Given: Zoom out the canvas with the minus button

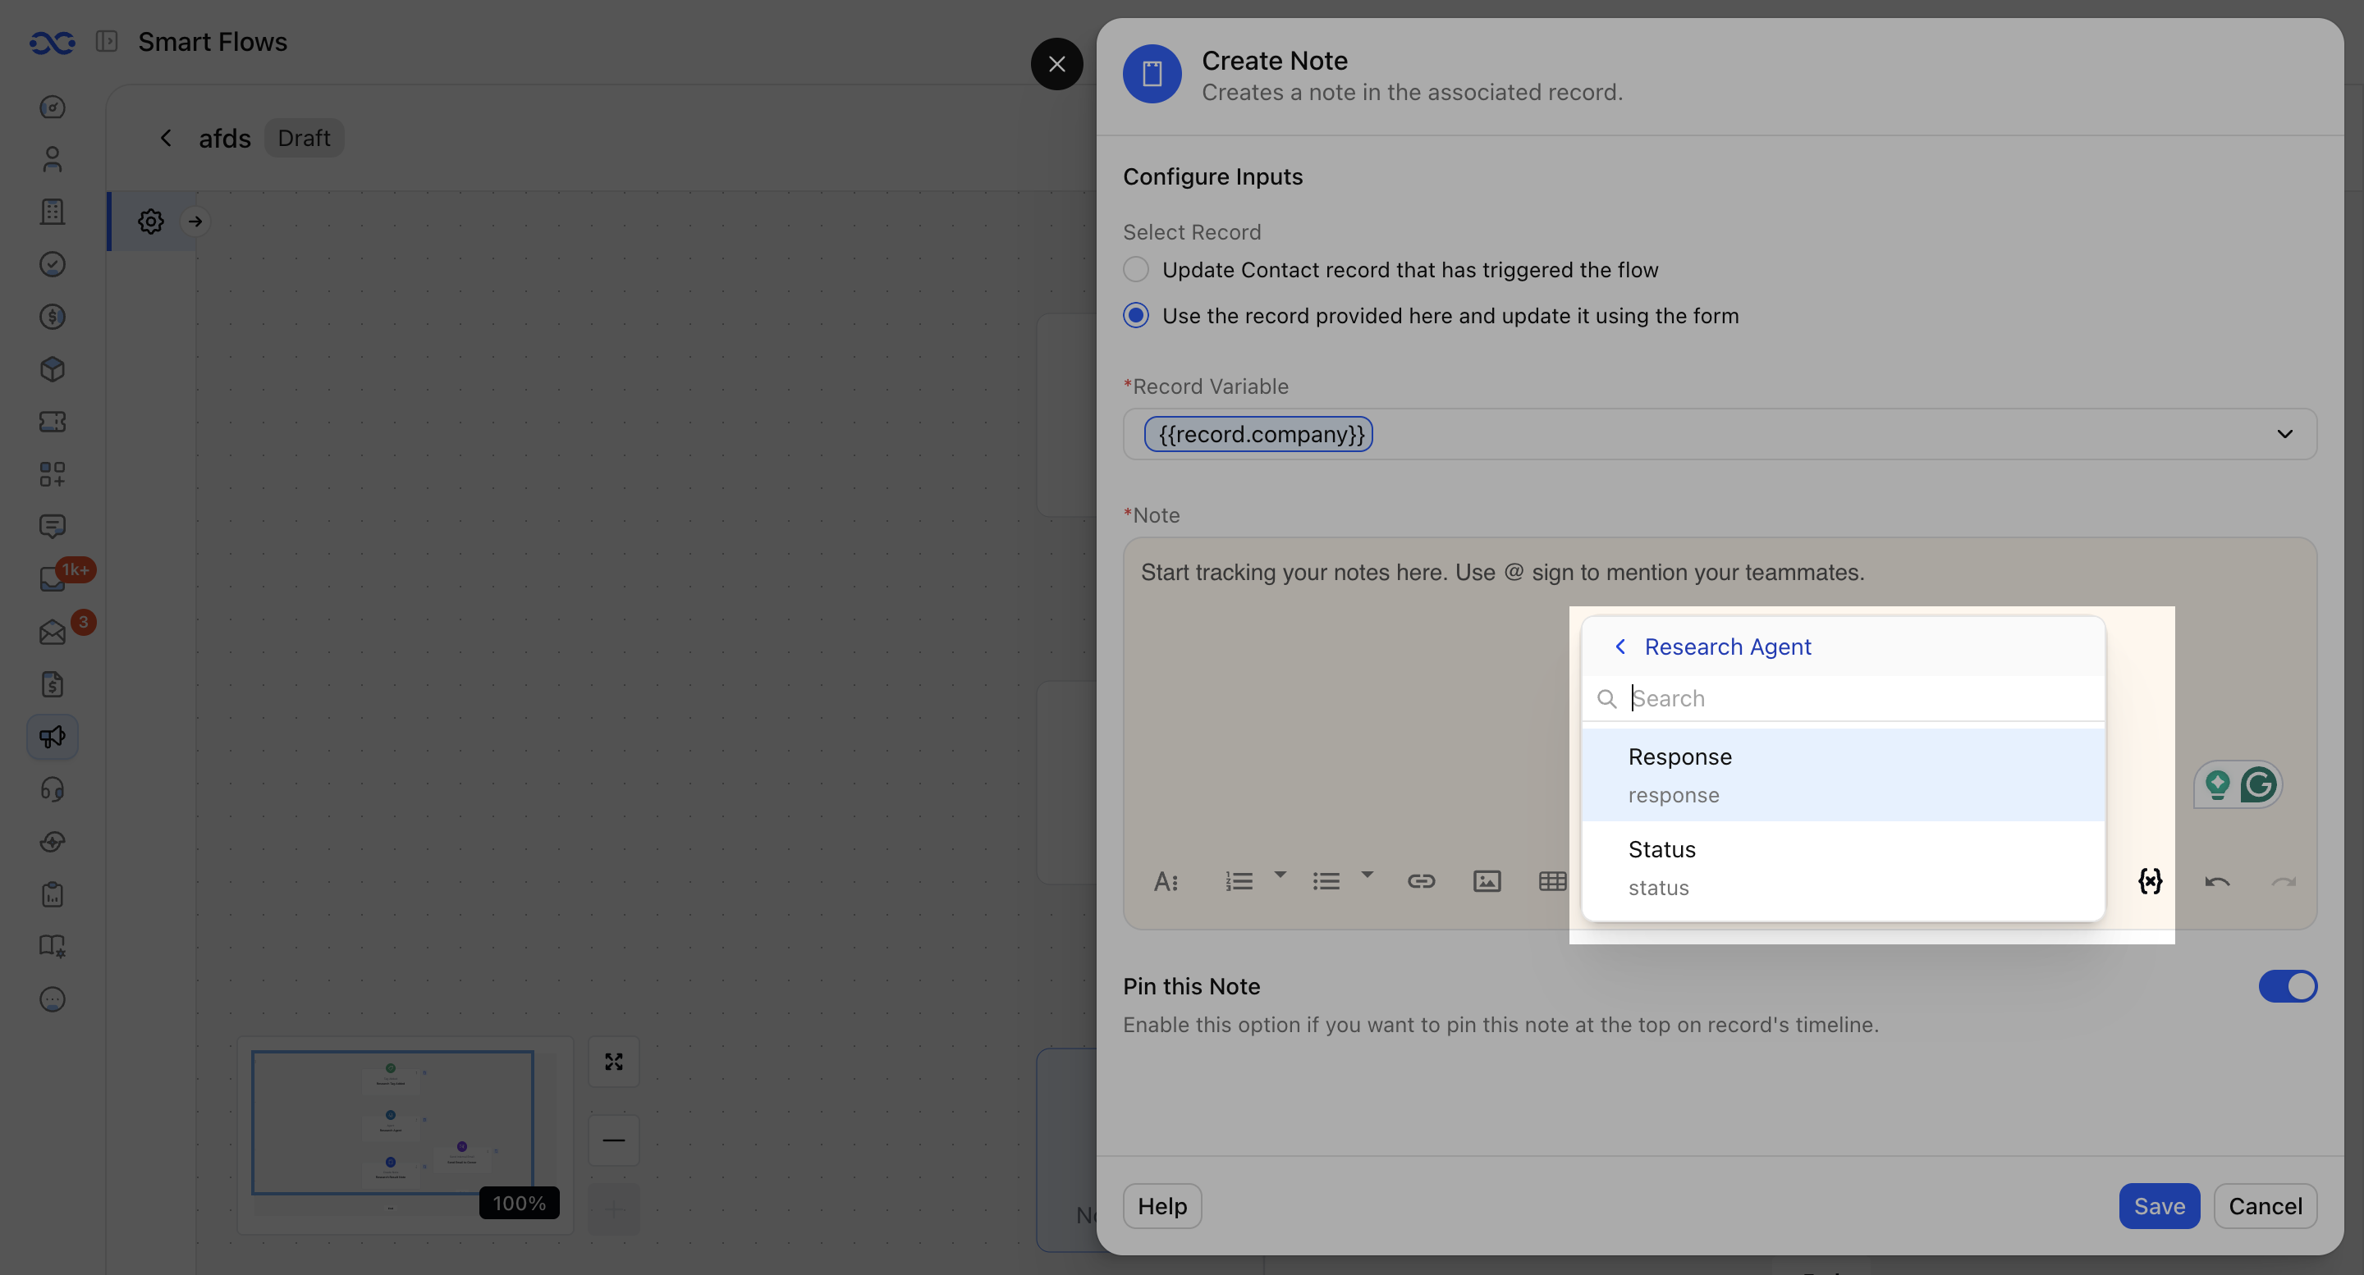Looking at the screenshot, I should tap(614, 1140).
